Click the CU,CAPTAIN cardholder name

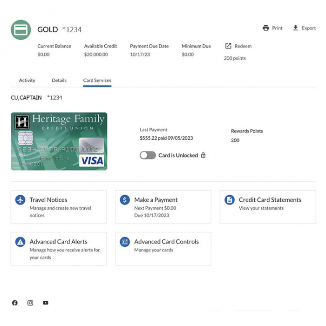coord(26,98)
